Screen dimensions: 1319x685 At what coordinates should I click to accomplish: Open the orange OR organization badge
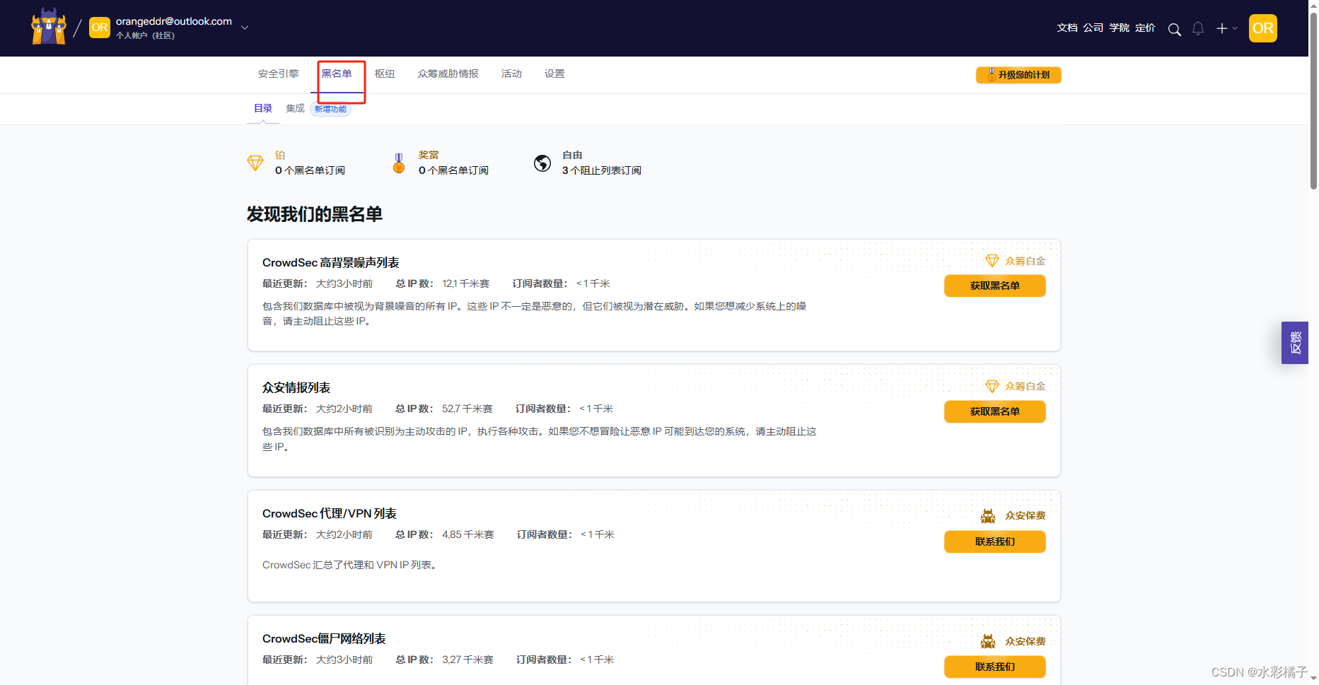coord(100,28)
